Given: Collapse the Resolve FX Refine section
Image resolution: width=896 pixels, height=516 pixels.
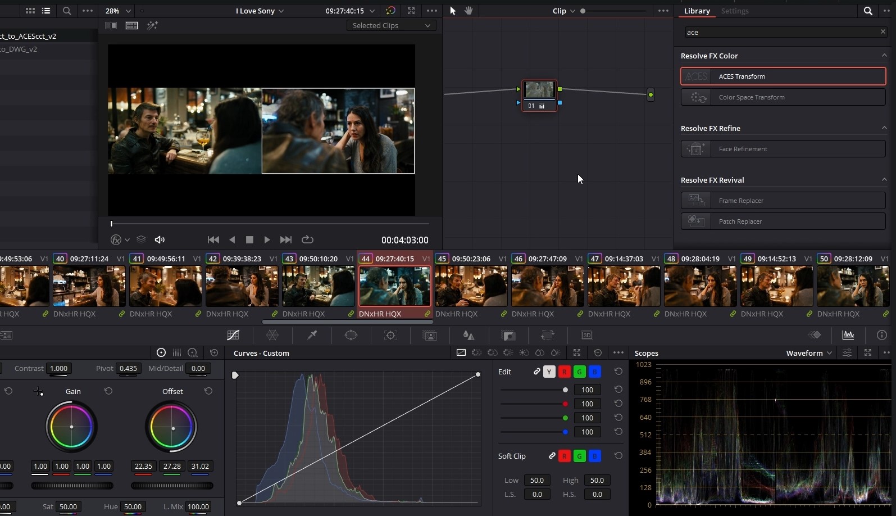Looking at the screenshot, I should coord(884,128).
